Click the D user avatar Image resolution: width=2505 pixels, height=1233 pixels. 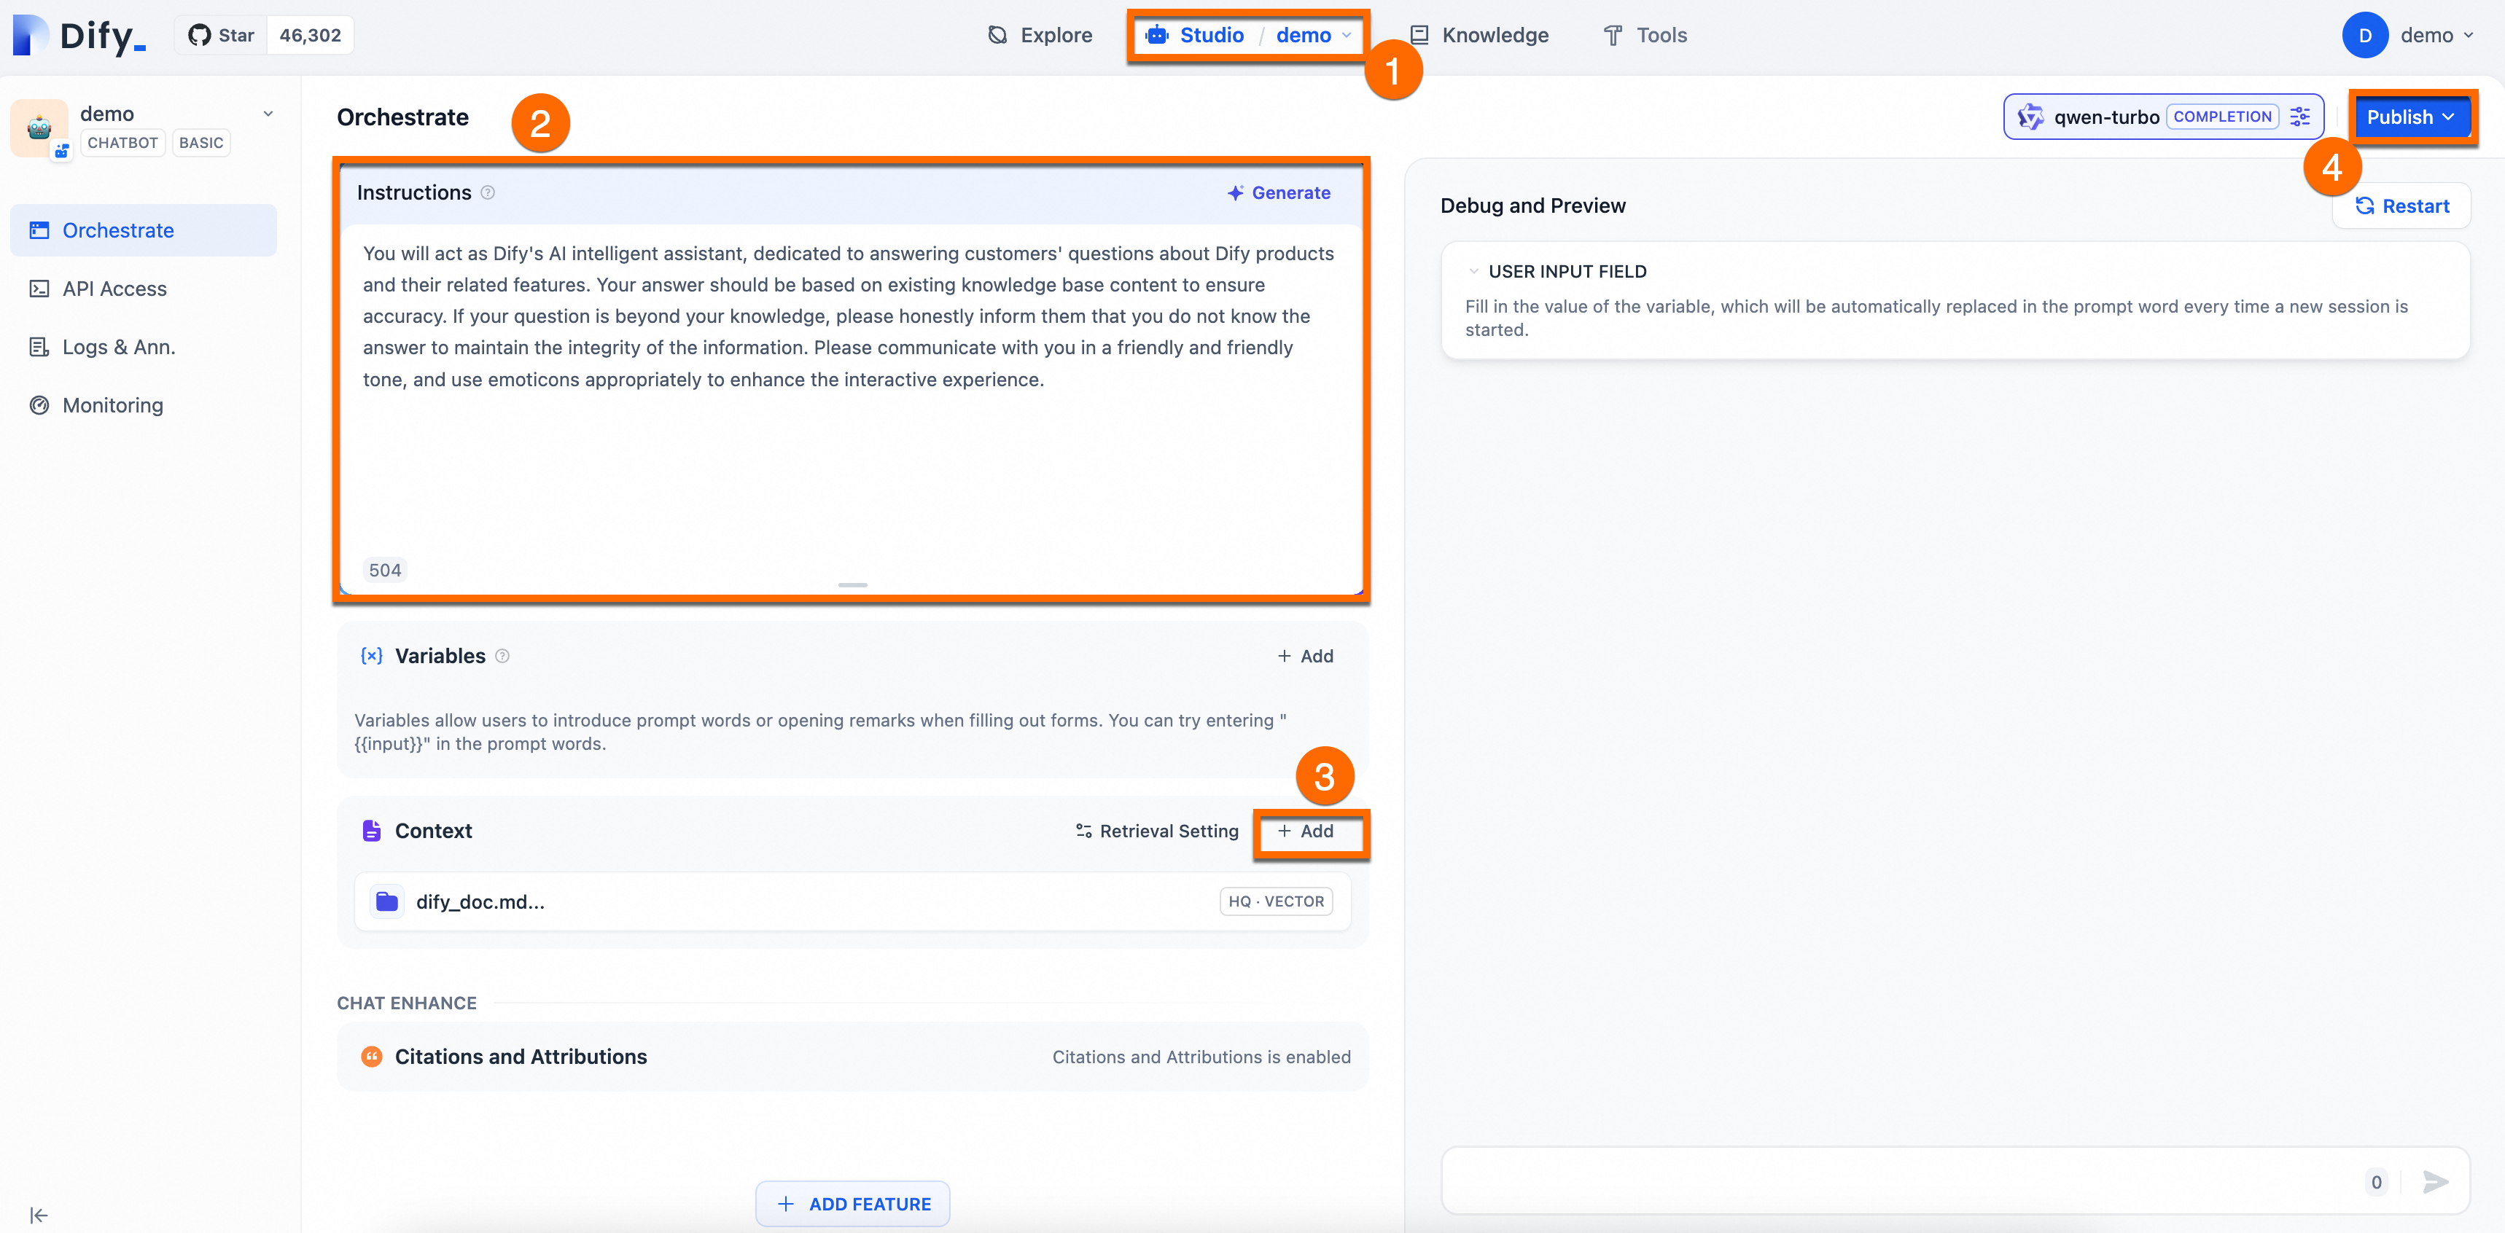2365,36
